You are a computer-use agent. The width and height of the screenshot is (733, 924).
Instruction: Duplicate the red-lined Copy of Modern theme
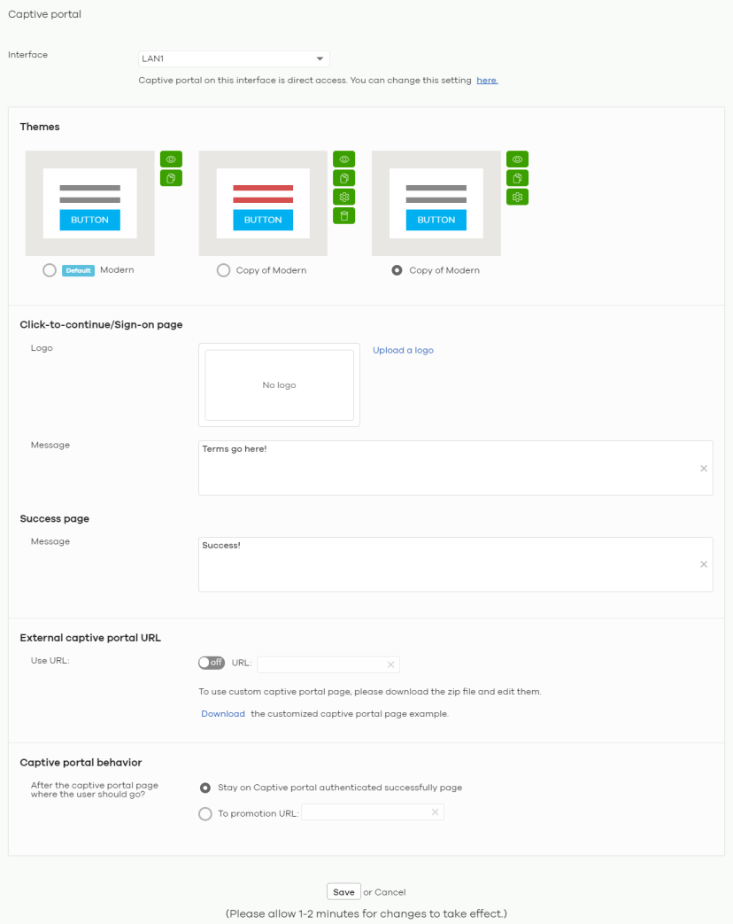tap(344, 178)
